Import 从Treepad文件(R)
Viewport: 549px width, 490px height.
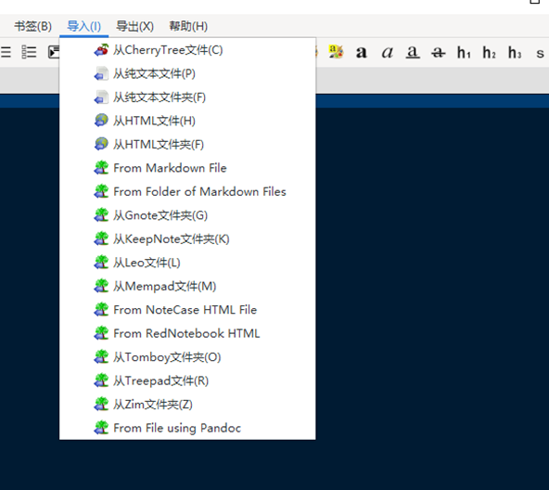(x=187, y=380)
